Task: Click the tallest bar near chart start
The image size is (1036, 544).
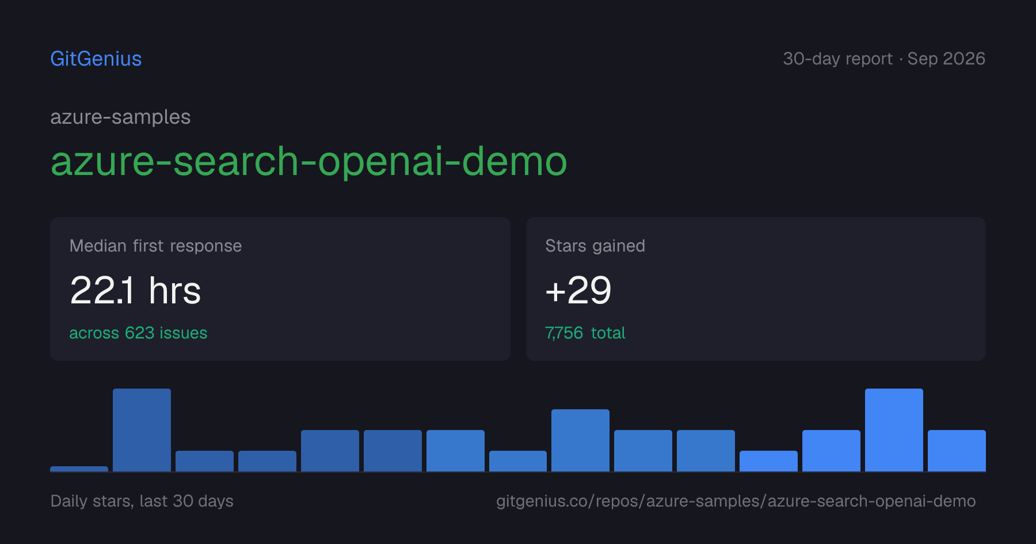Action: (142, 430)
